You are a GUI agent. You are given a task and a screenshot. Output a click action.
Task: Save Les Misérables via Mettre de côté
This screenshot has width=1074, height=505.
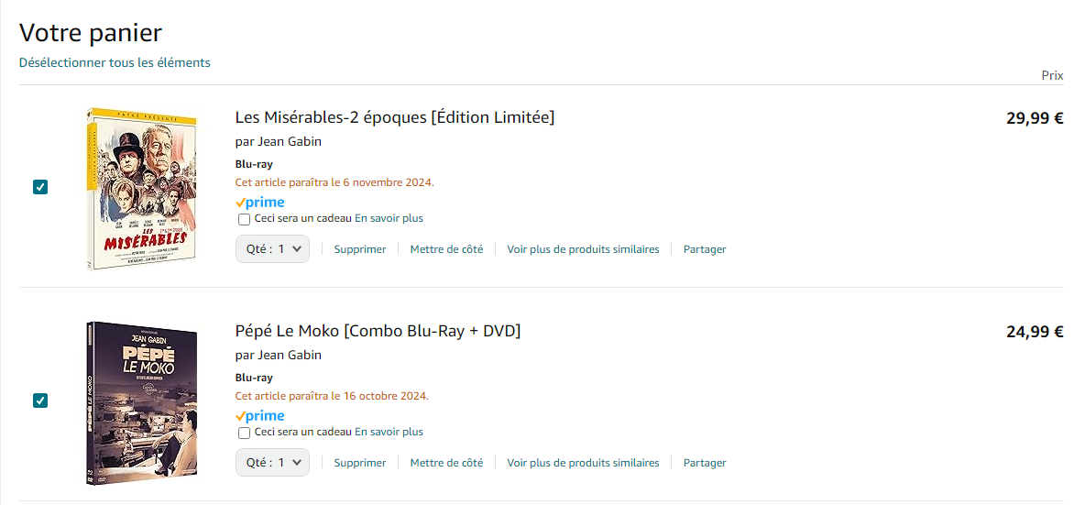[446, 249]
